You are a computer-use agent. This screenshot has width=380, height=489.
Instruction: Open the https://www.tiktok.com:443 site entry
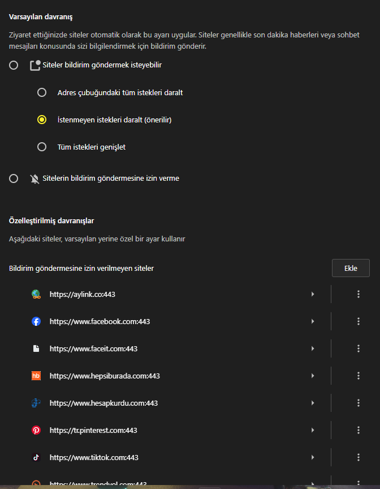click(94, 457)
